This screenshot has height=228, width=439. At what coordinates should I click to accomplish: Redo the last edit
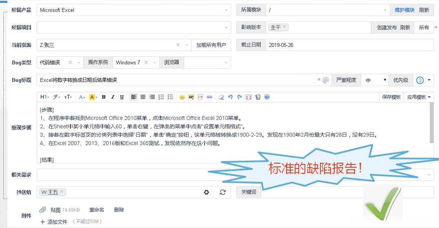coord(239,97)
